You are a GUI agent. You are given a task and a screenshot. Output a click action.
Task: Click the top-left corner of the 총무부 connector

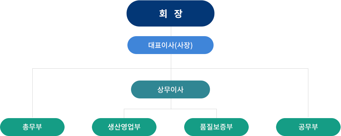coord(32,69)
